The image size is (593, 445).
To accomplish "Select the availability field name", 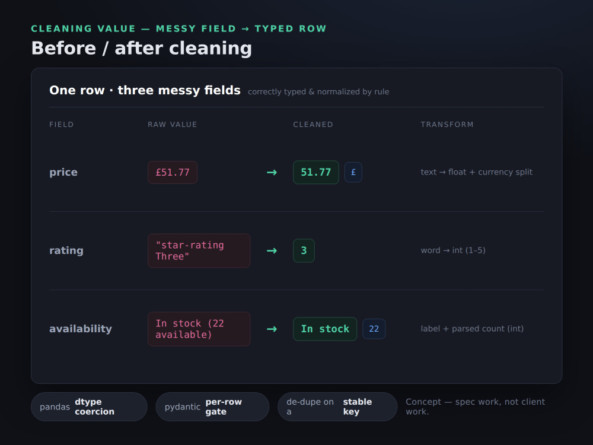I will click(x=81, y=329).
